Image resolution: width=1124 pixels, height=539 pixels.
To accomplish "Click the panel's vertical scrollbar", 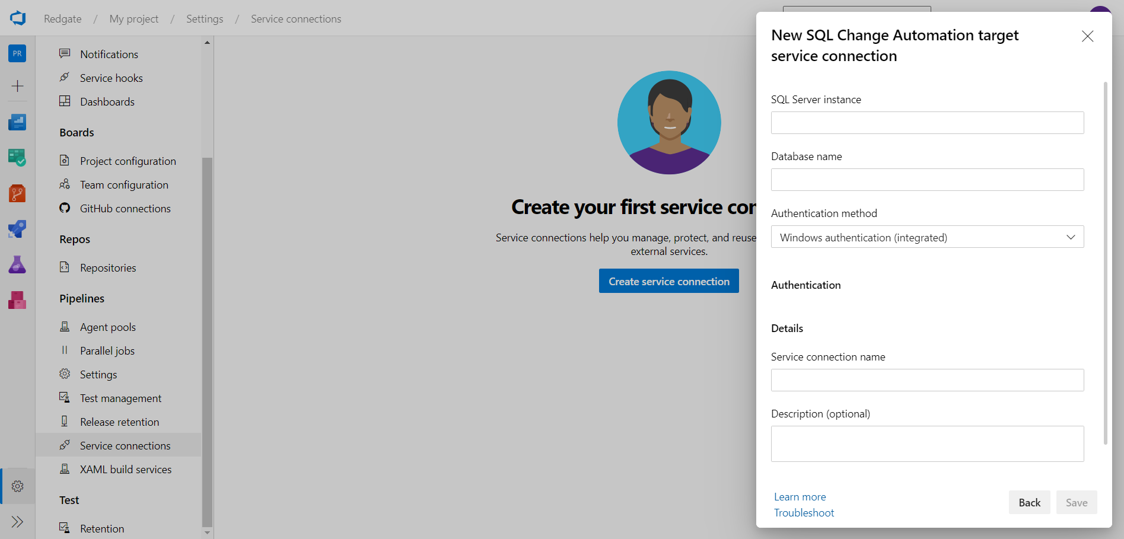I will (x=1105, y=263).
